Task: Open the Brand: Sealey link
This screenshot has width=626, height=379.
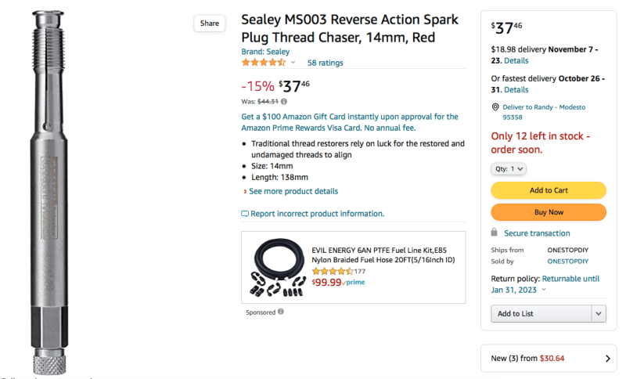Action: click(264, 51)
